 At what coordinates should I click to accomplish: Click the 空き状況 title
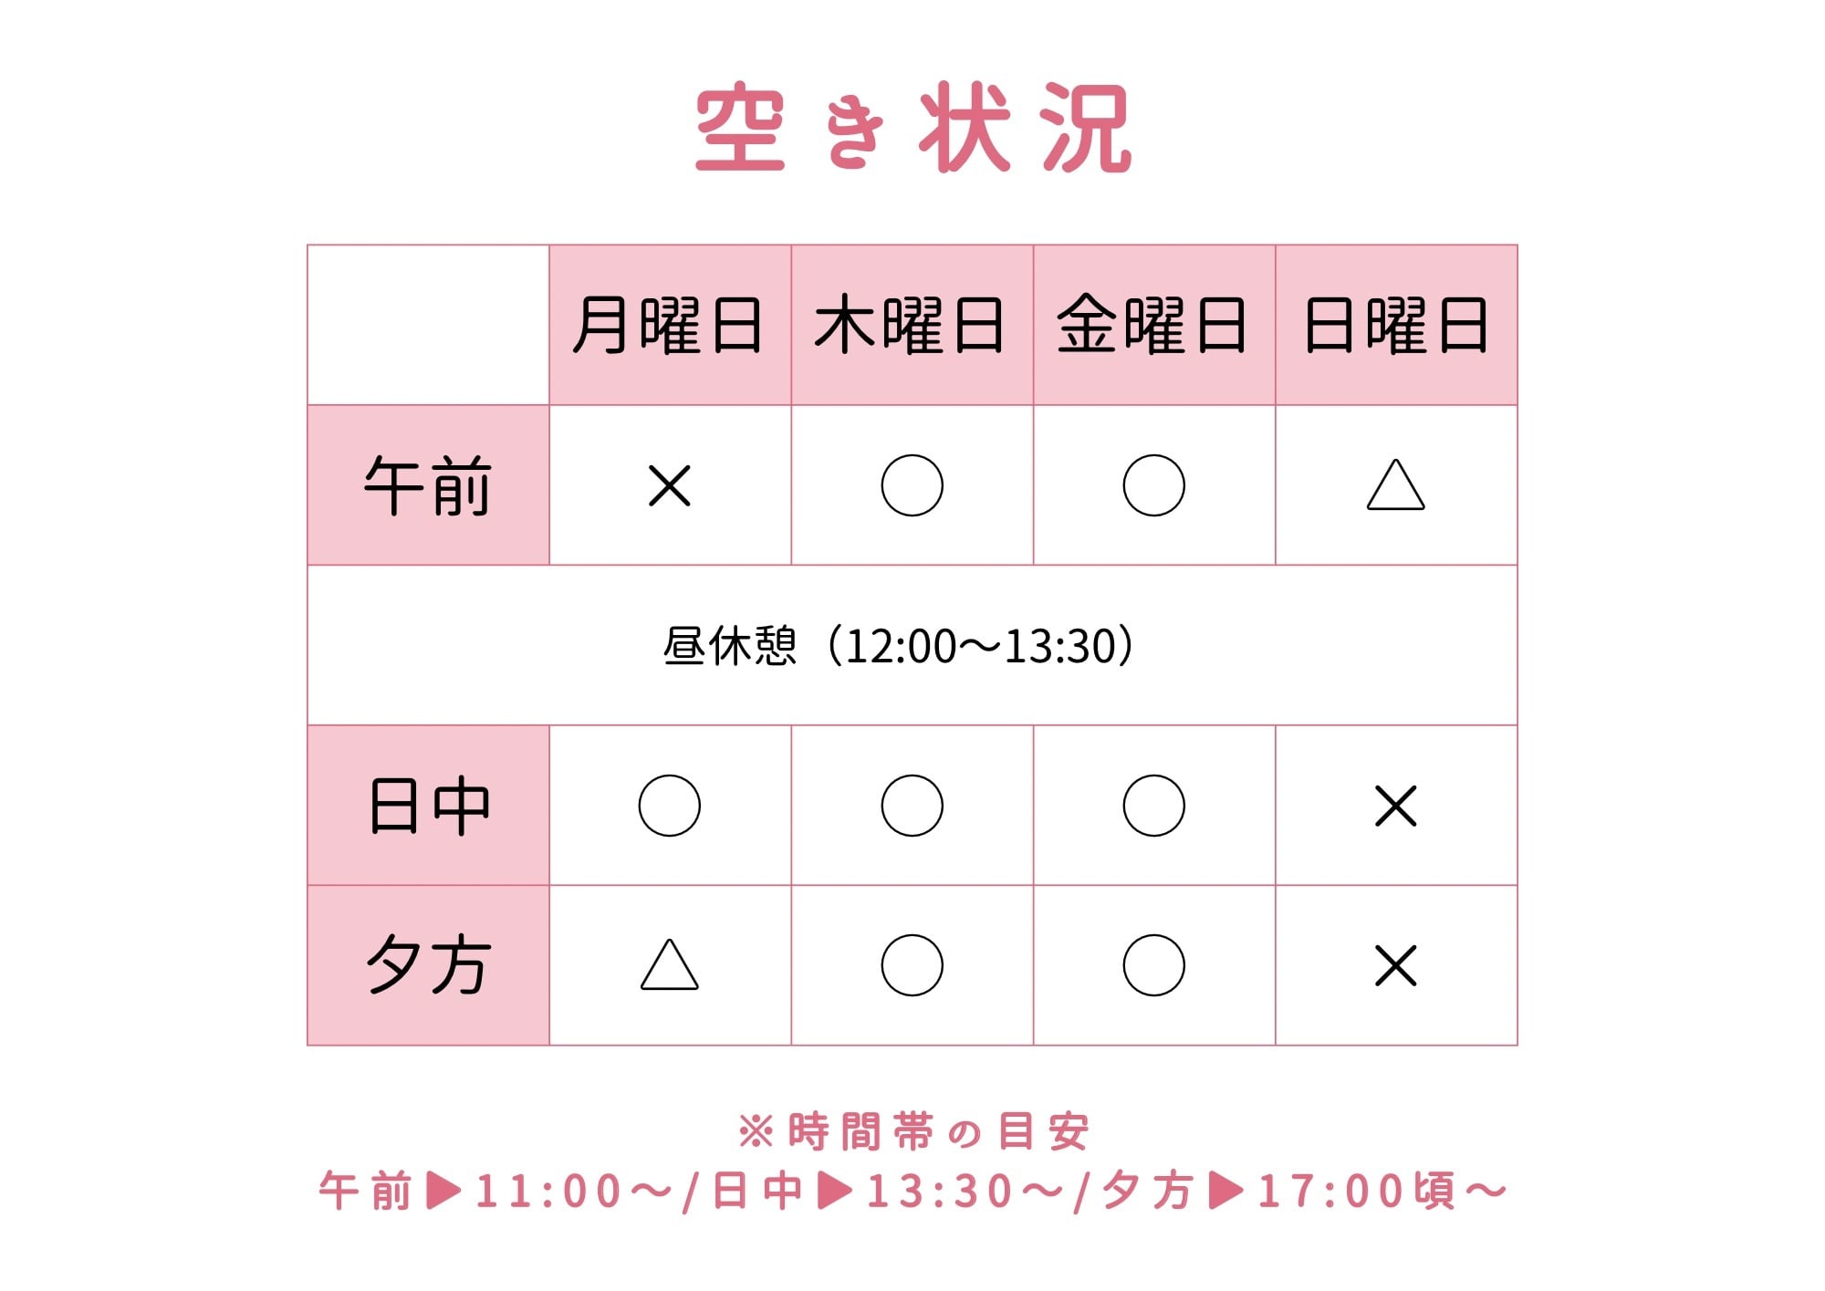coord(912,128)
